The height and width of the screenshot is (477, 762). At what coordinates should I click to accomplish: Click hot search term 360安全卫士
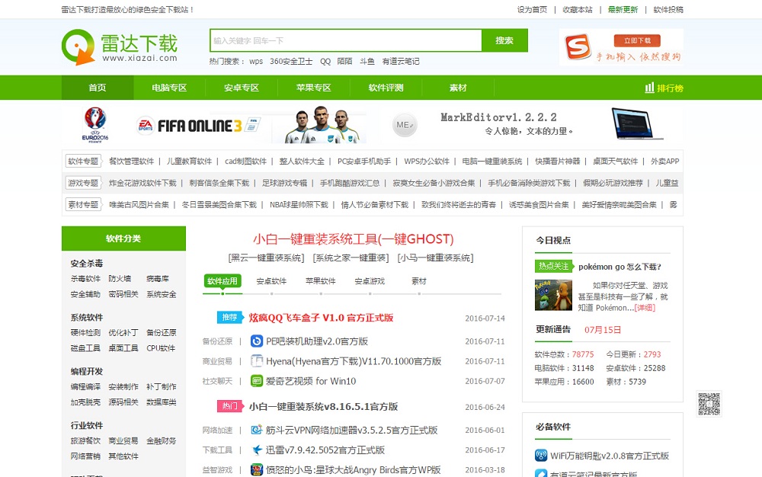click(x=291, y=61)
